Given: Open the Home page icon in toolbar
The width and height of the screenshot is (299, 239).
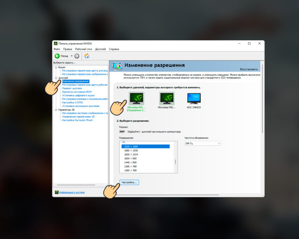Looking at the screenshot, I should 87,56.
